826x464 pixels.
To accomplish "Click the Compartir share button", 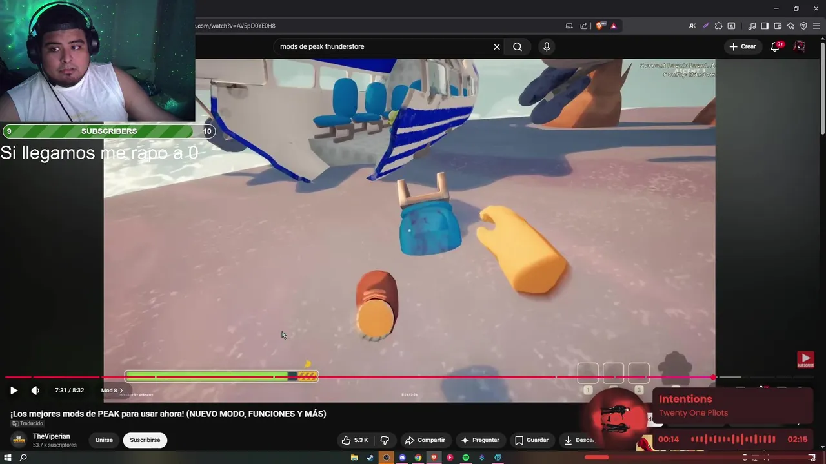I will (425, 440).
